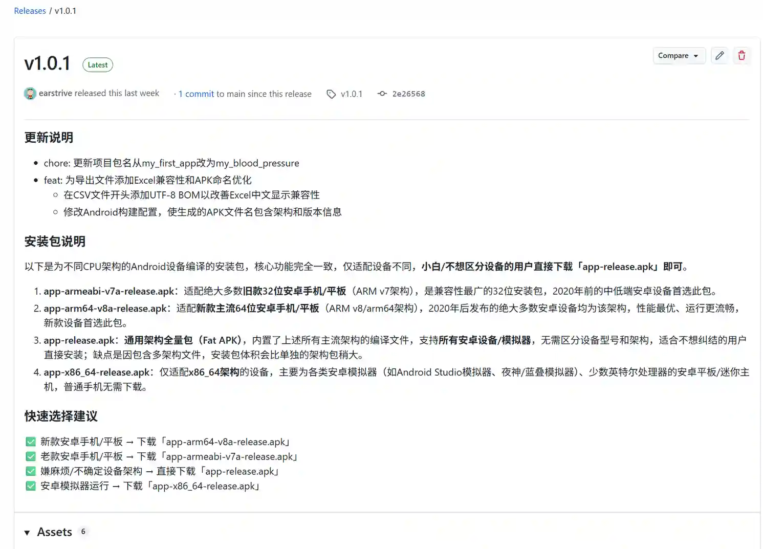The height and width of the screenshot is (549, 763).
Task: Go to the Releases breadcrumb
Action: pos(30,10)
